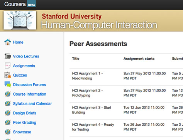Click the Home house icon
Image resolution: width=183 pixels, height=140 pixels.
point(8,42)
